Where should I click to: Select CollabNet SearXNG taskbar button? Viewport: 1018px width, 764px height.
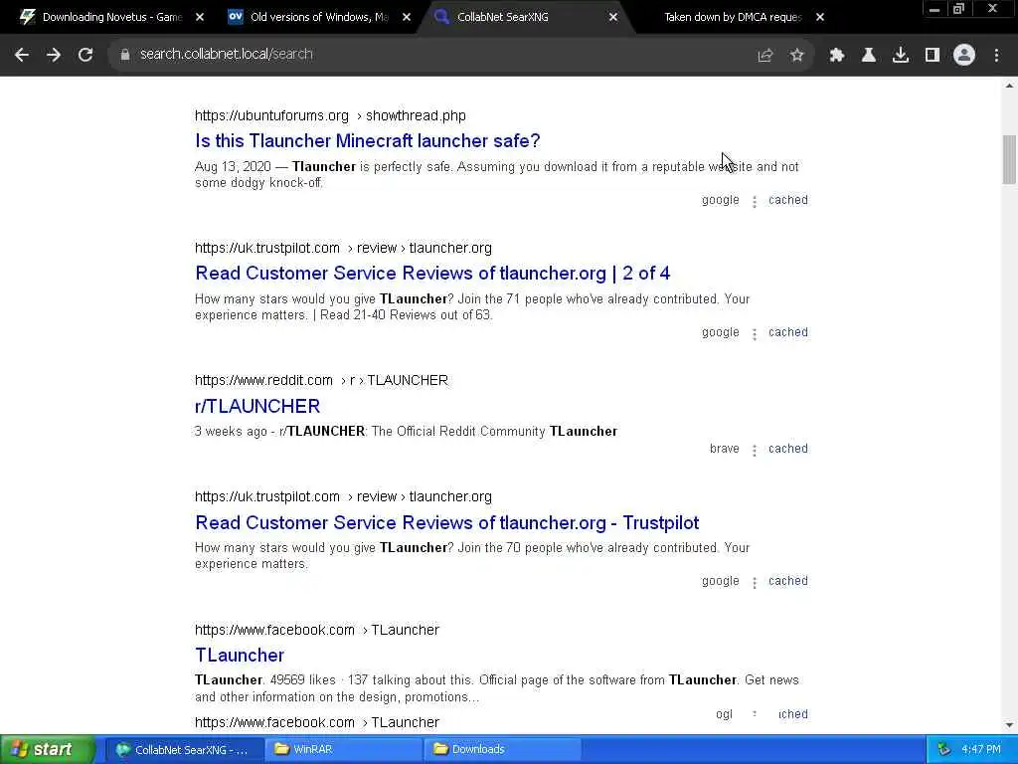coord(183,750)
